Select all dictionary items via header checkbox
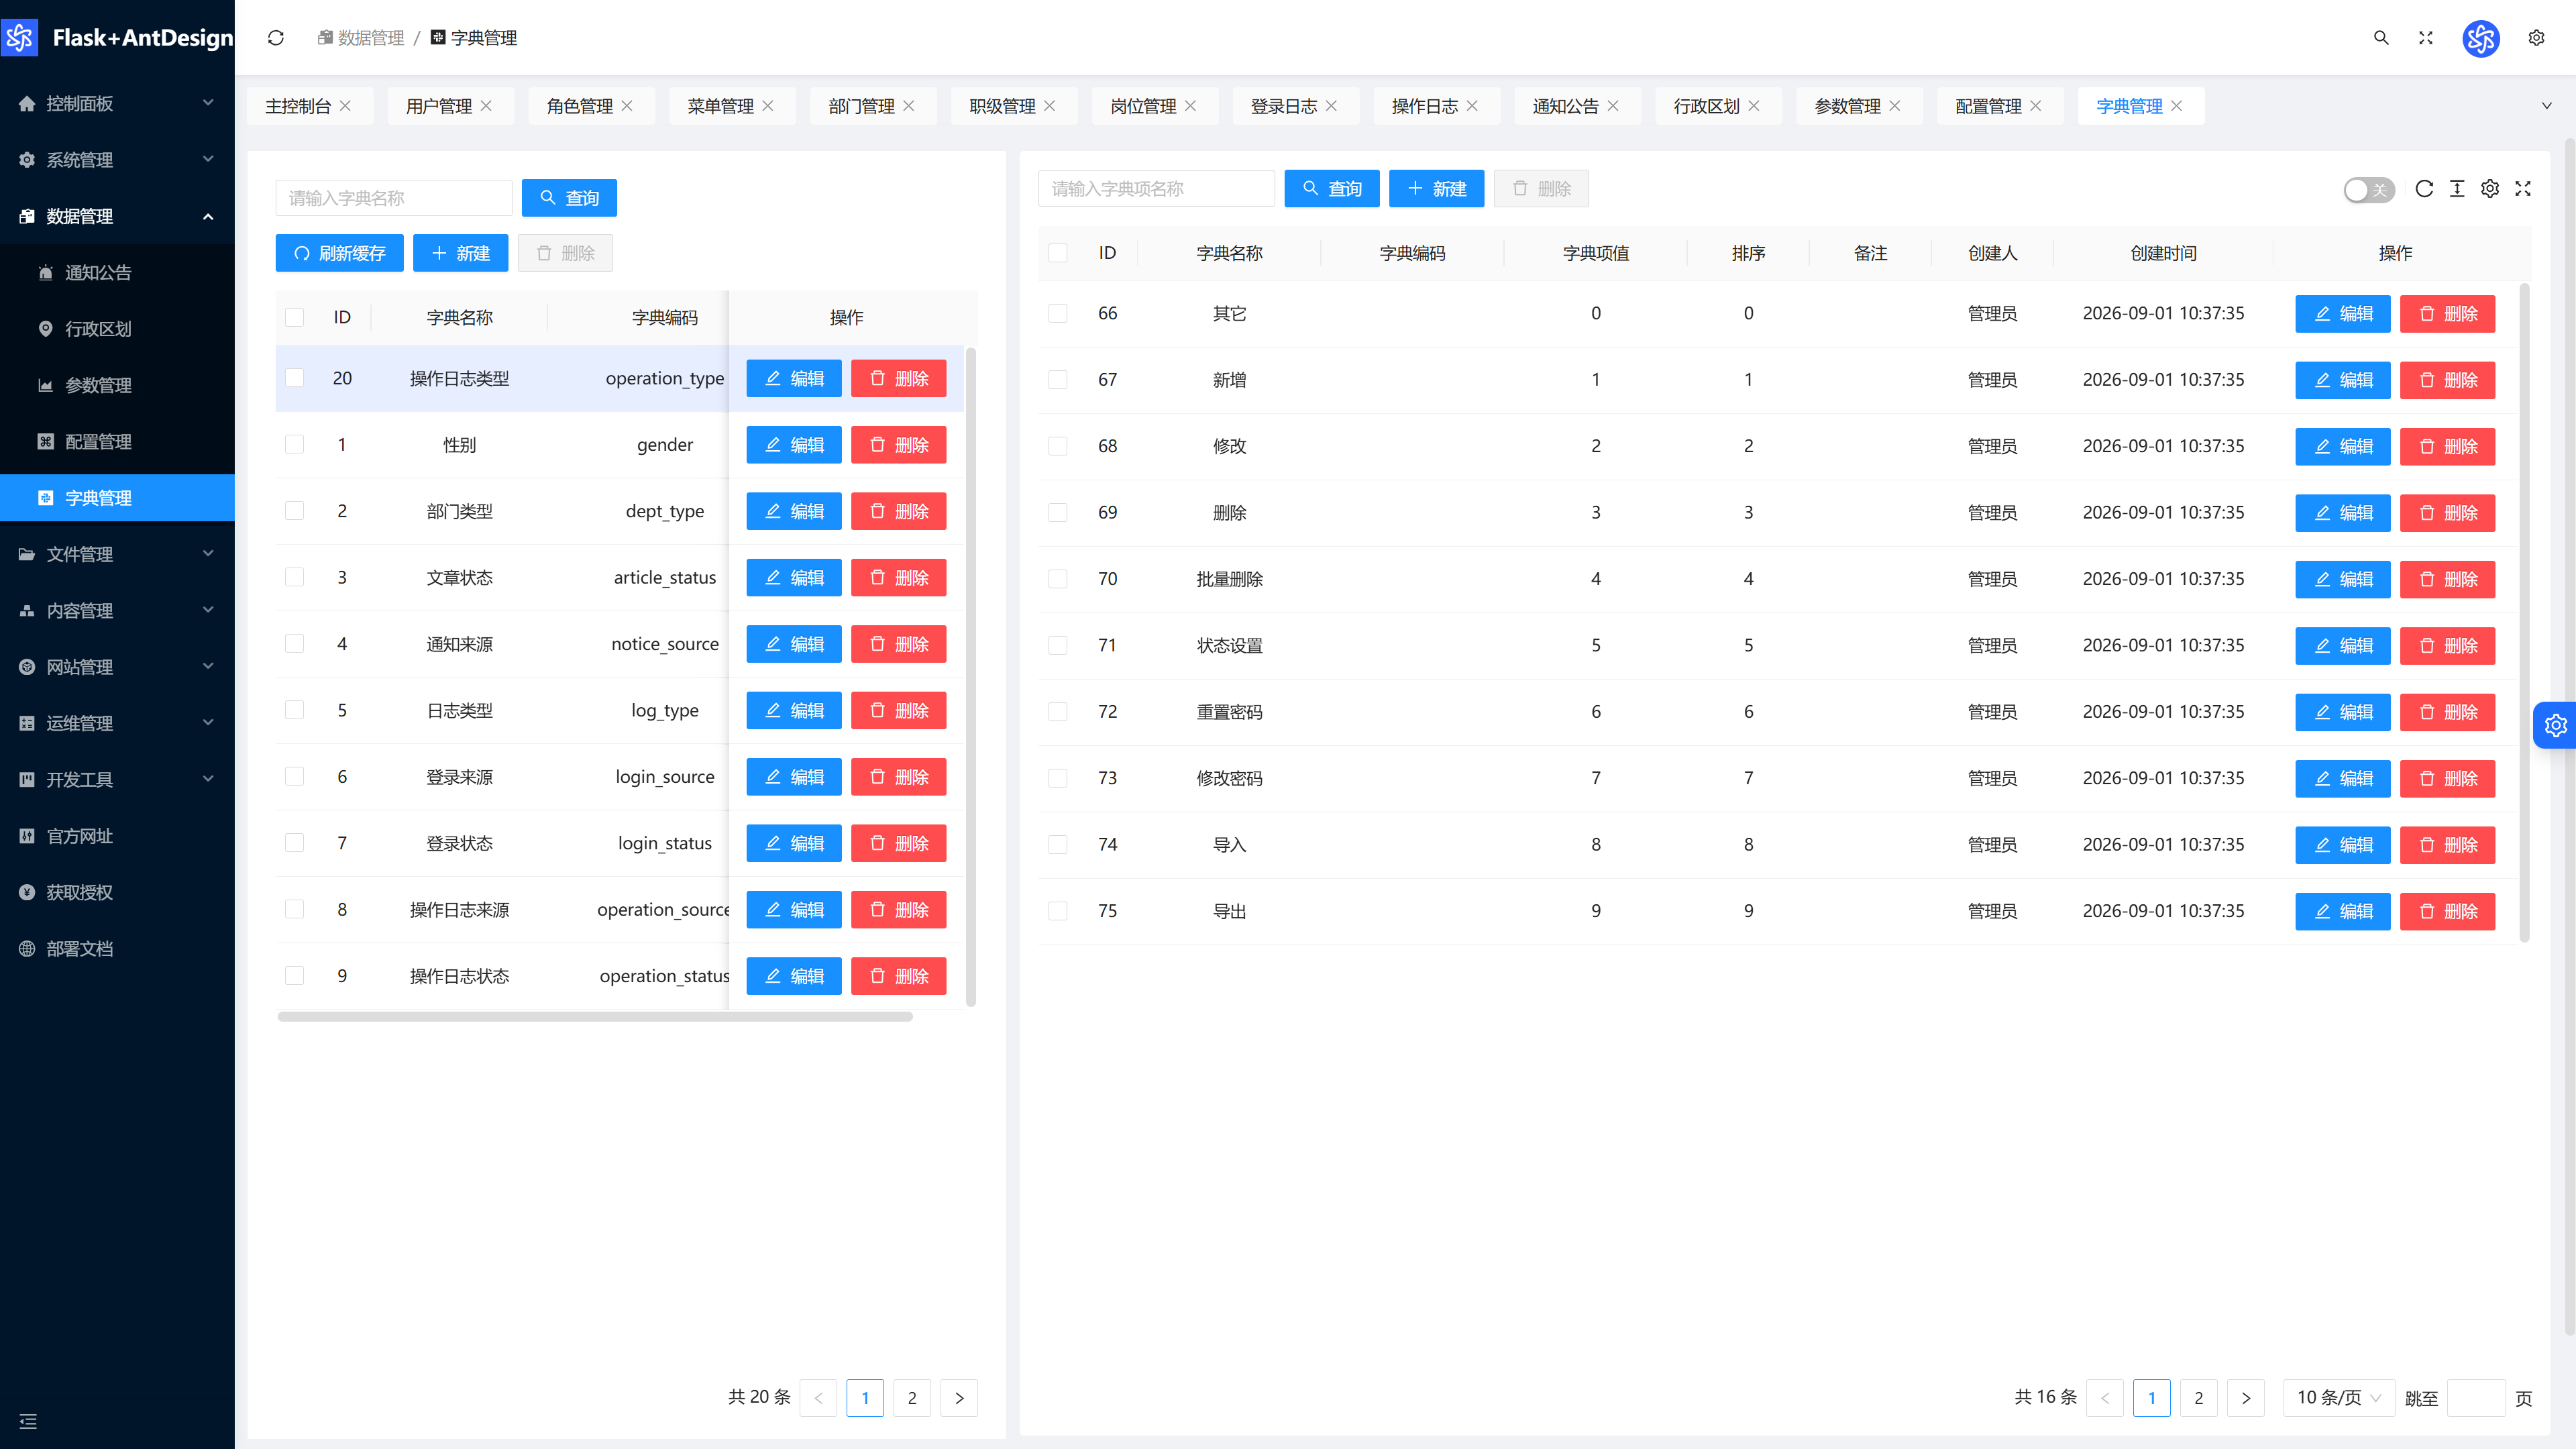 click(1058, 253)
